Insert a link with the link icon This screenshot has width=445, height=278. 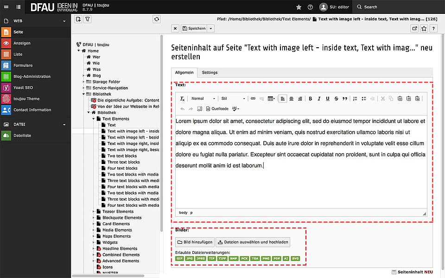pos(253,98)
